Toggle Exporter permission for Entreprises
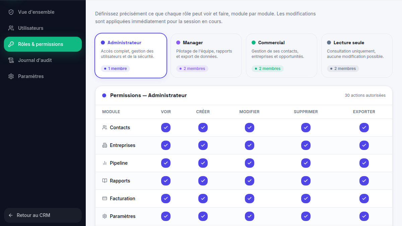The height and width of the screenshot is (226, 402). click(x=364, y=145)
